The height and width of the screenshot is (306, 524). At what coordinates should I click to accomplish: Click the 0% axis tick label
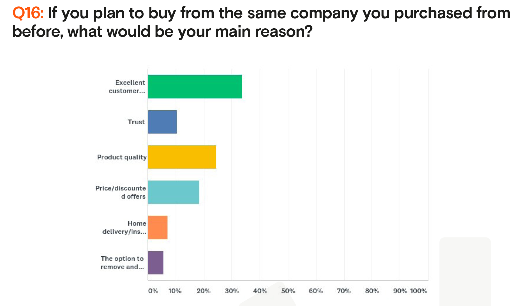click(x=153, y=291)
